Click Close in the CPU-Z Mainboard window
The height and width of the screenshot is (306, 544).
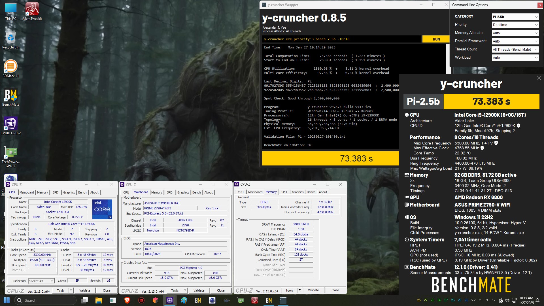pos(221,290)
